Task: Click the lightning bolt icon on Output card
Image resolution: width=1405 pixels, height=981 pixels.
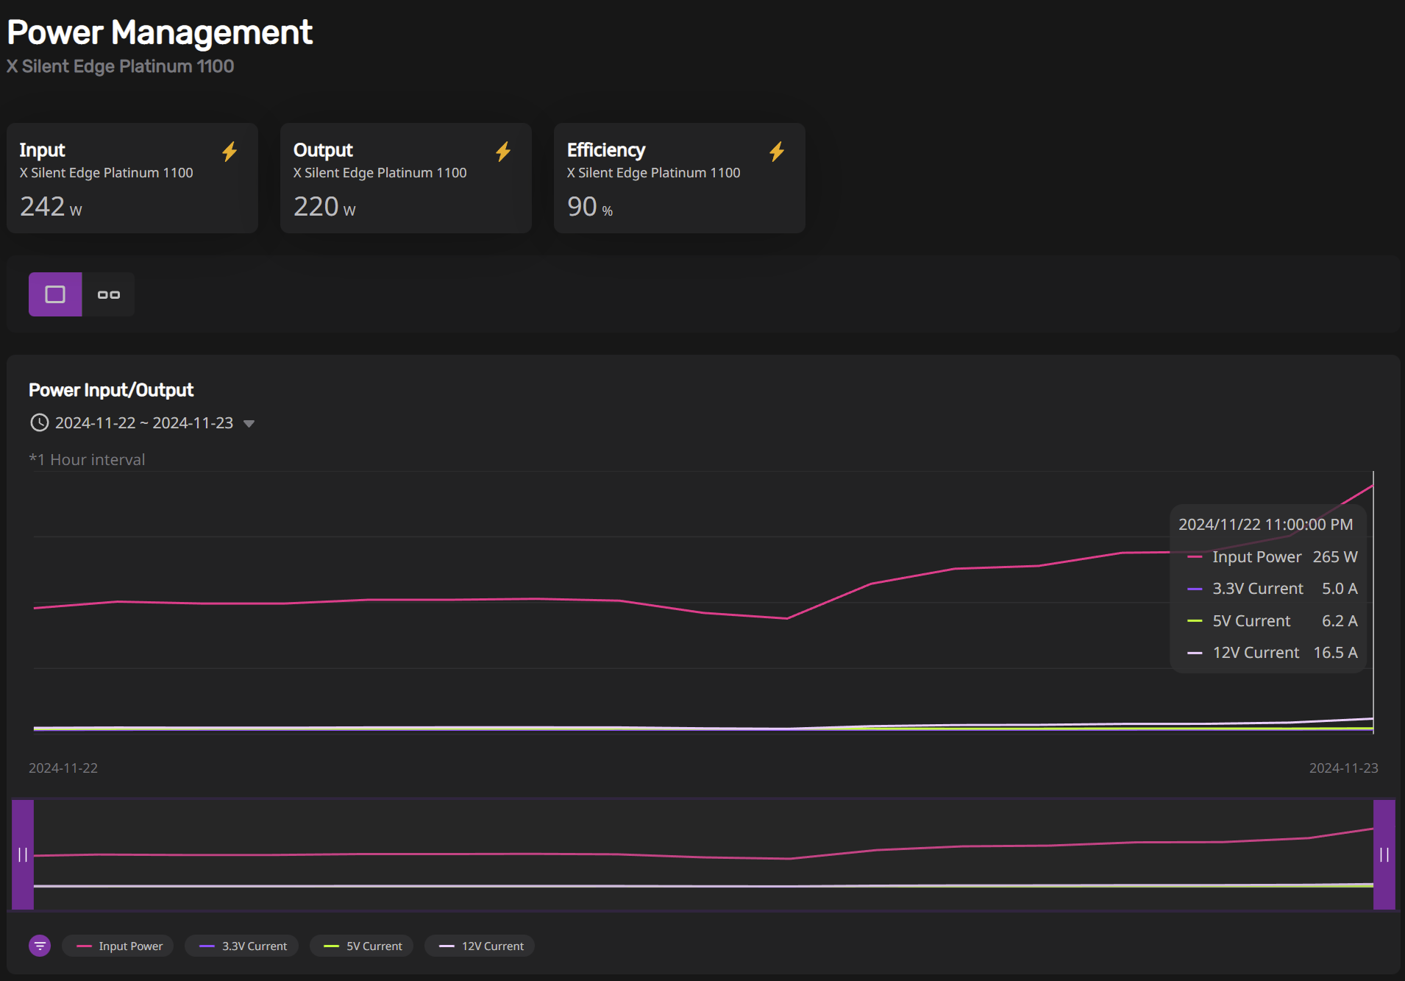Action: tap(503, 152)
